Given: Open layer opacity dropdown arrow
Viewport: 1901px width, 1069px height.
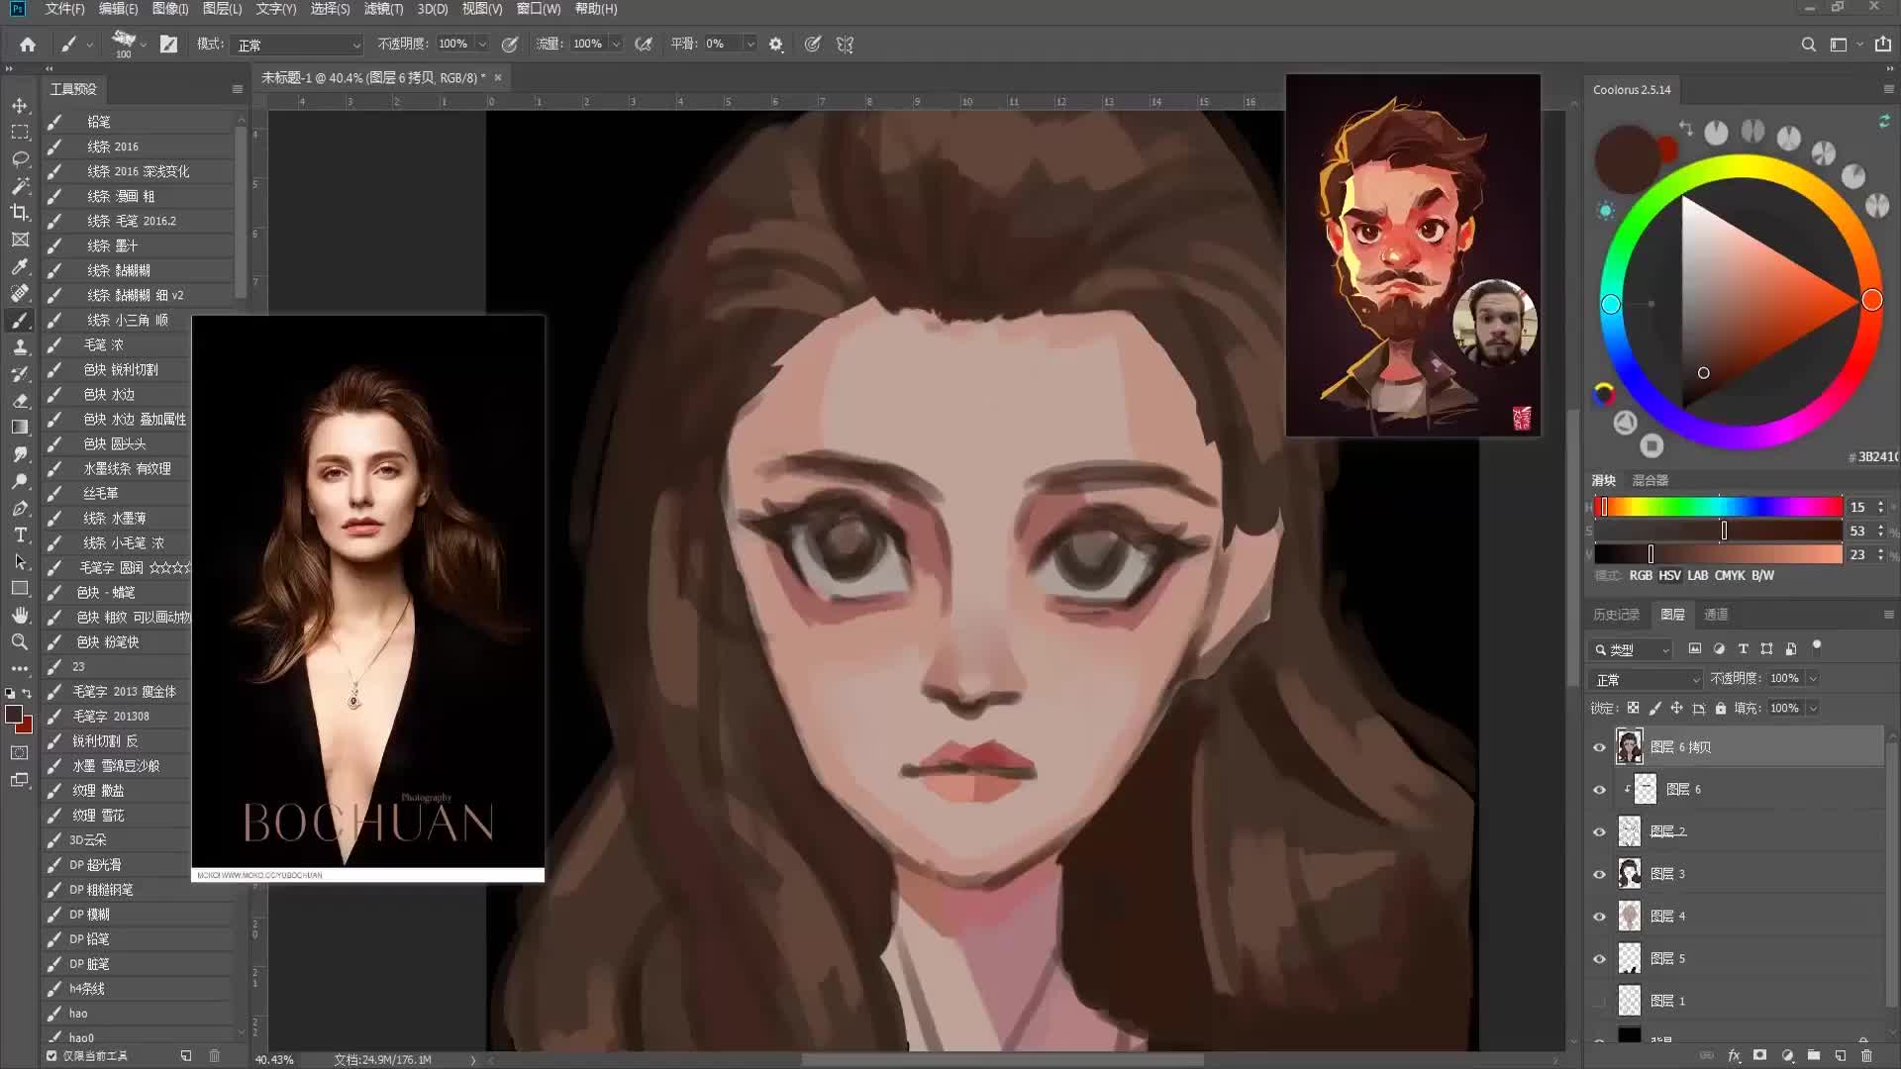Looking at the screenshot, I should [1813, 678].
